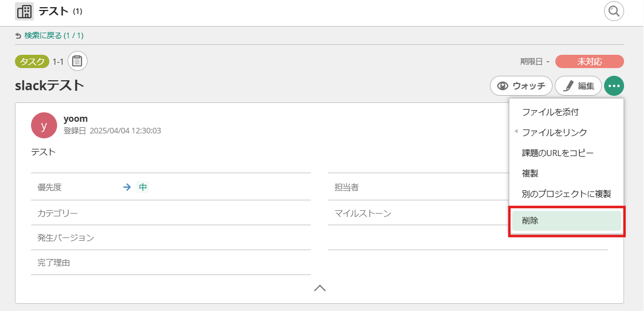The image size is (644, 311).
Task: Collapse the issue details with the chevron
Action: (x=320, y=288)
